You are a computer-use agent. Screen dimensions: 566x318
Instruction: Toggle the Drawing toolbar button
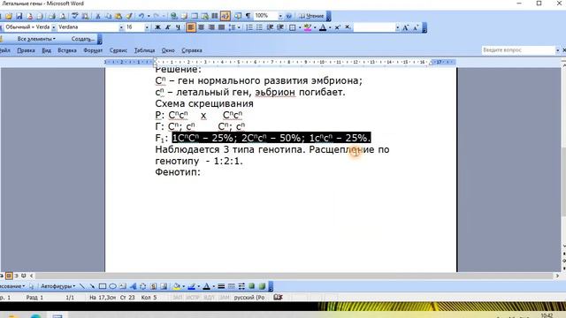pos(226,16)
